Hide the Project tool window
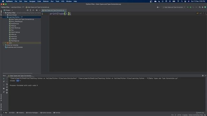This screenshot has width=207, height=116. point(39,10)
